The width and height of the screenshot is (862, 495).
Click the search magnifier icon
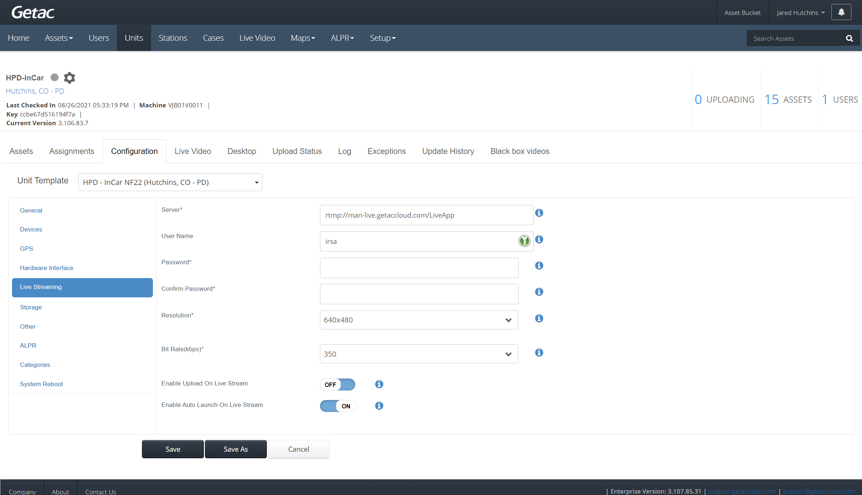tap(849, 38)
